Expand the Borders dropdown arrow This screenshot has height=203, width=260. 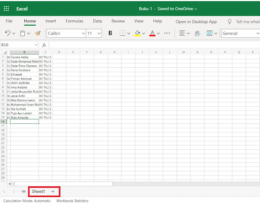pyautogui.click(x=129, y=33)
